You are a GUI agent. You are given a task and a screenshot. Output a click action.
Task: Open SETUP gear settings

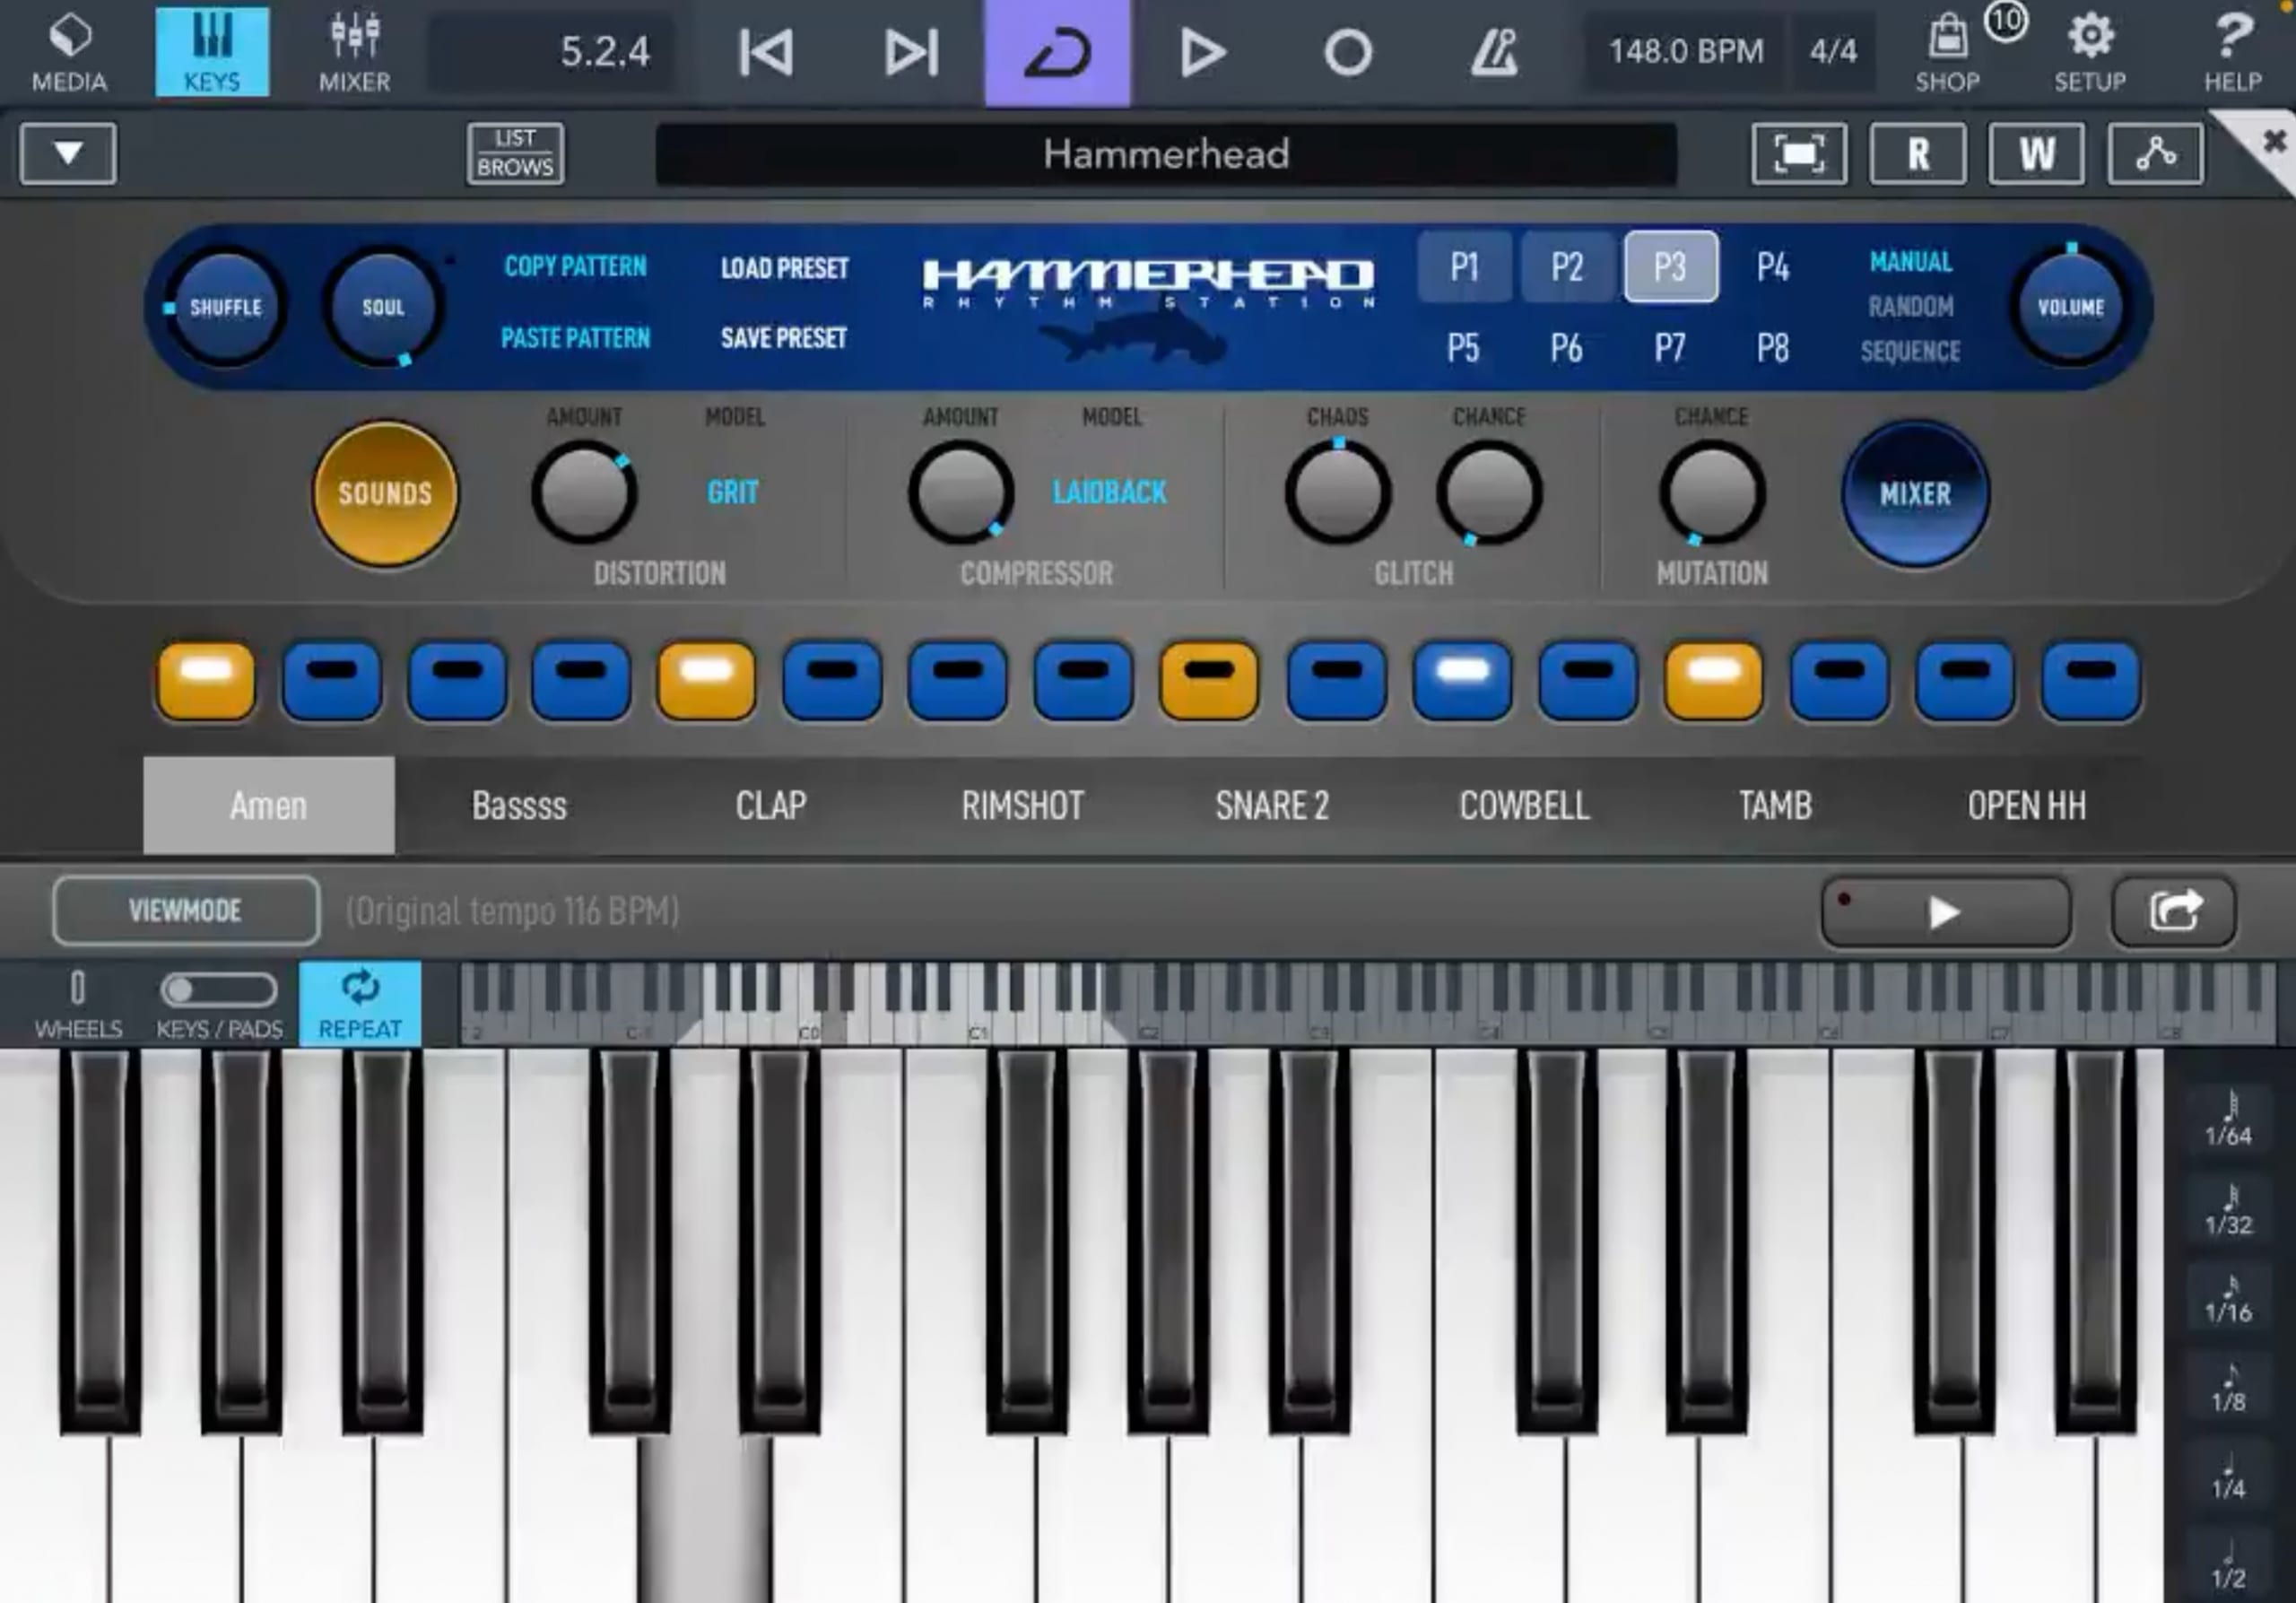coord(2090,52)
